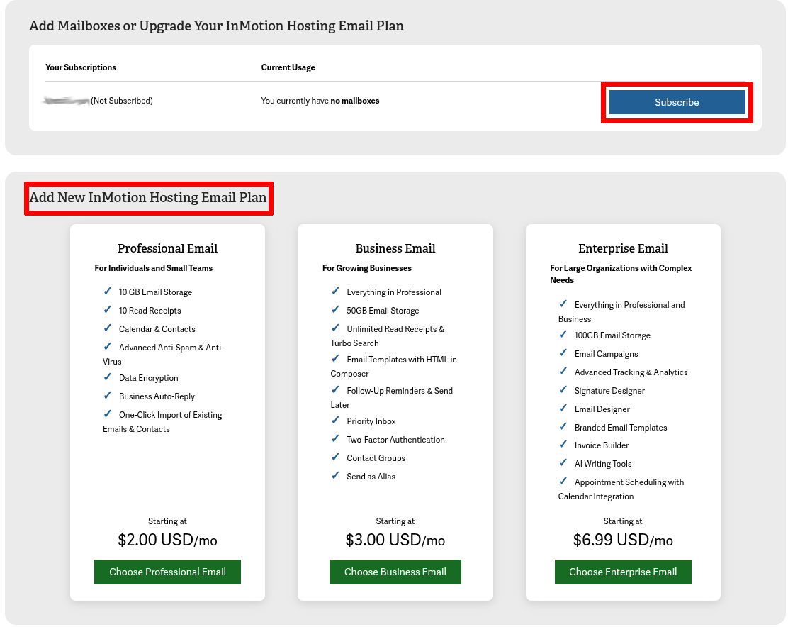Viewport: 788px width, 627px height.
Task: Click the '$2.00 USD/mo' price
Action: [167, 540]
